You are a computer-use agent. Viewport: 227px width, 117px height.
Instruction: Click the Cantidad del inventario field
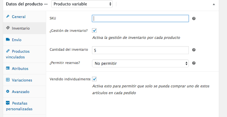[140, 50]
